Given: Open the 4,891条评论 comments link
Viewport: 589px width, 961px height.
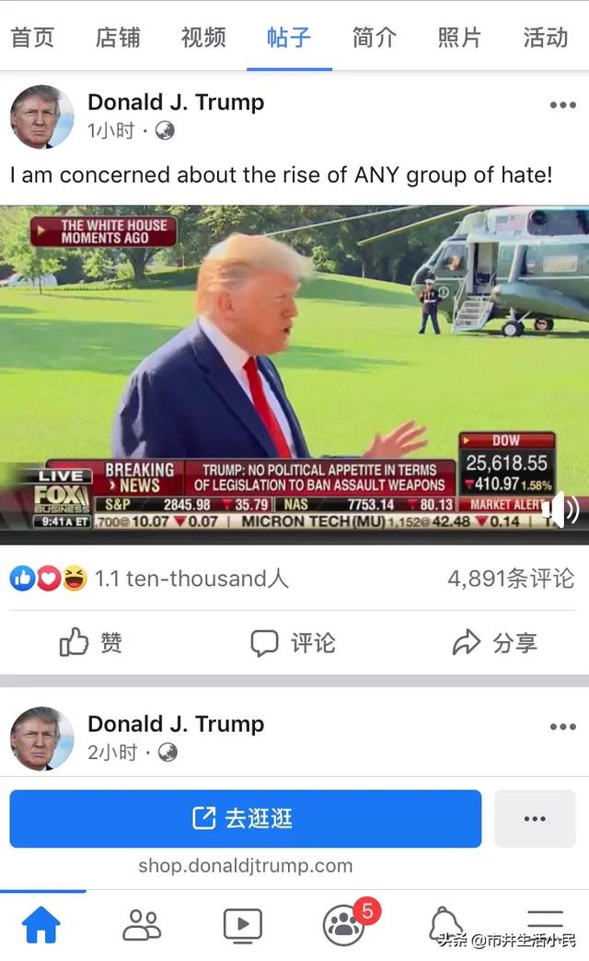Looking at the screenshot, I should [x=511, y=579].
